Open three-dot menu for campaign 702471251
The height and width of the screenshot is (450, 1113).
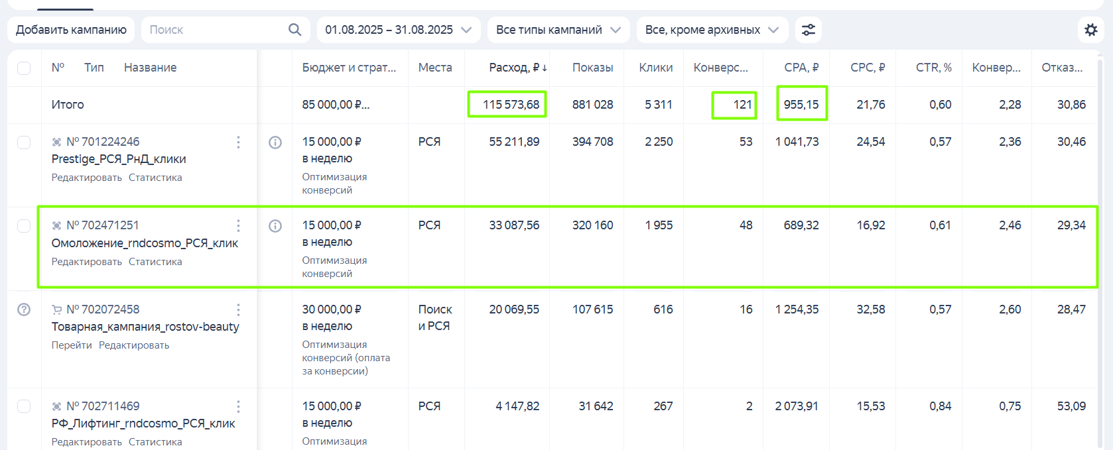[238, 226]
